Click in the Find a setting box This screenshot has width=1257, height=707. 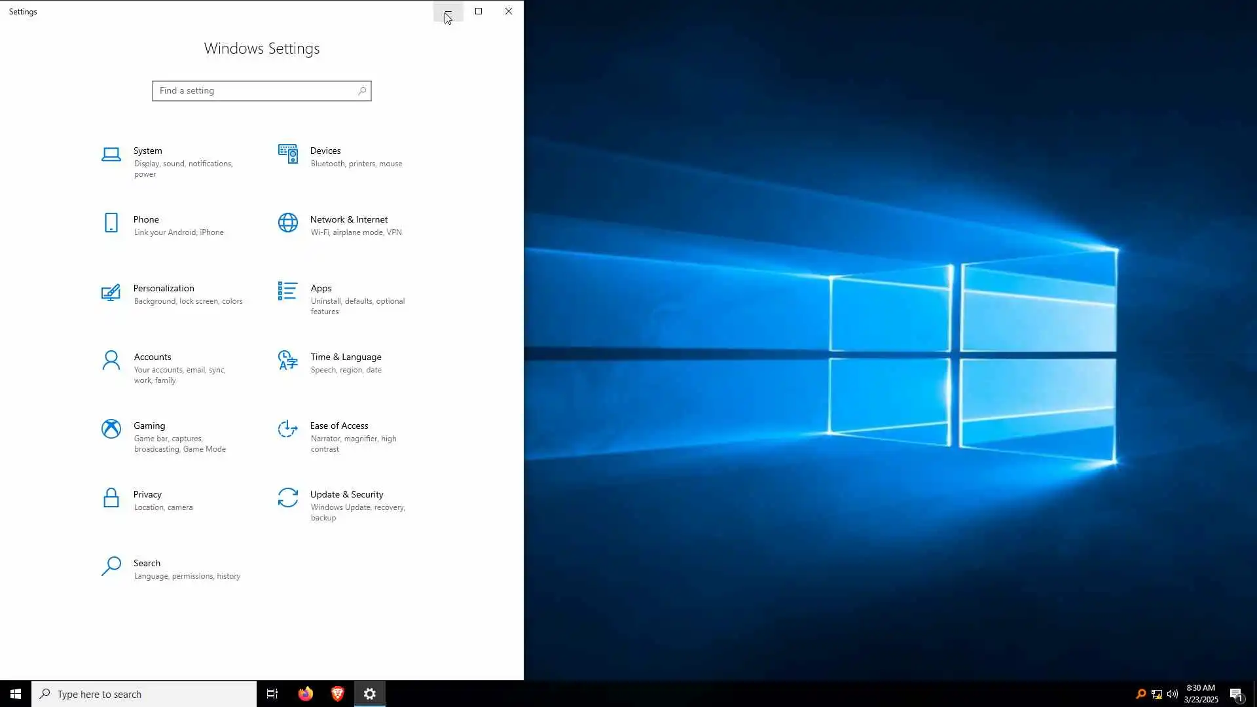255,91
